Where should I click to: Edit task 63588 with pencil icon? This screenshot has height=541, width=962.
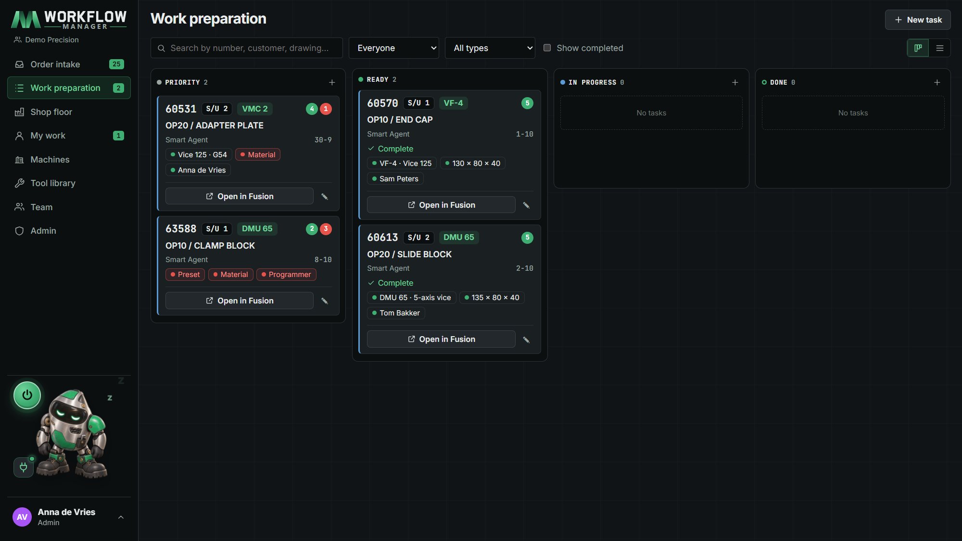click(x=325, y=301)
